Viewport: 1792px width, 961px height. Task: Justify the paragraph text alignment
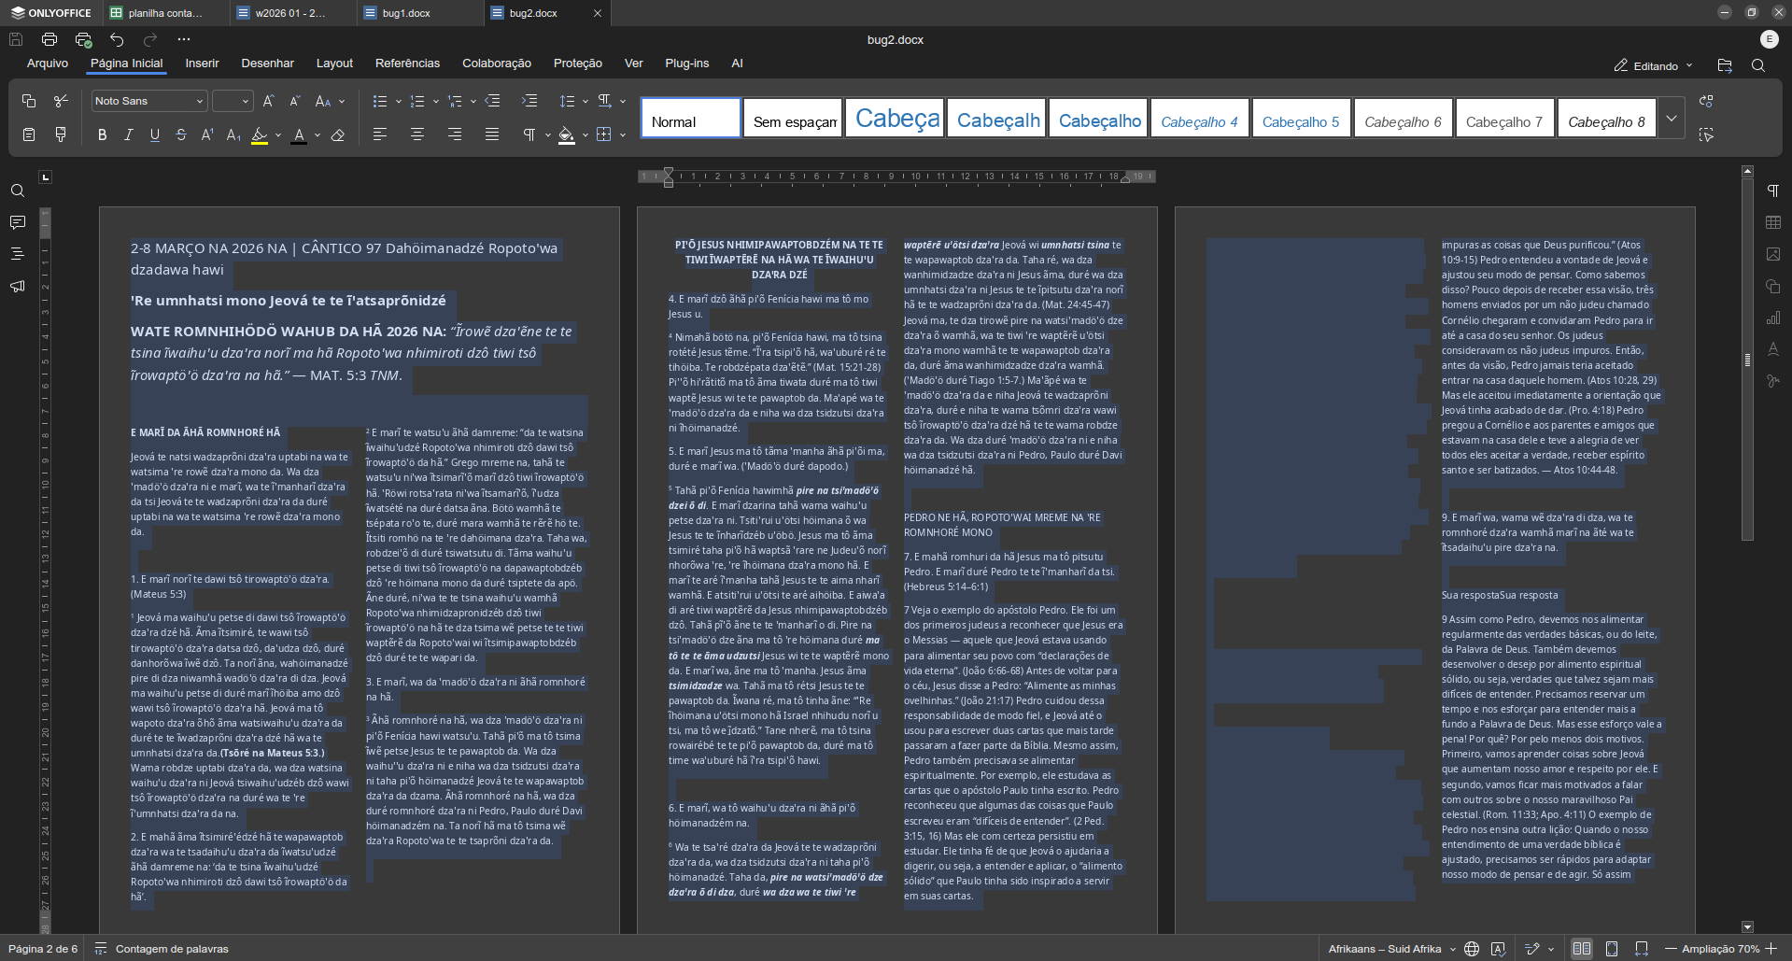[x=492, y=135]
